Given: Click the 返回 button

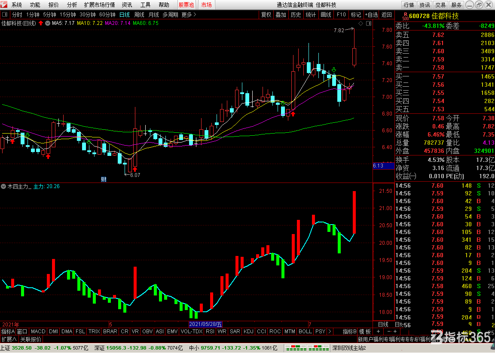Looking at the screenshot, I should [x=387, y=15].
